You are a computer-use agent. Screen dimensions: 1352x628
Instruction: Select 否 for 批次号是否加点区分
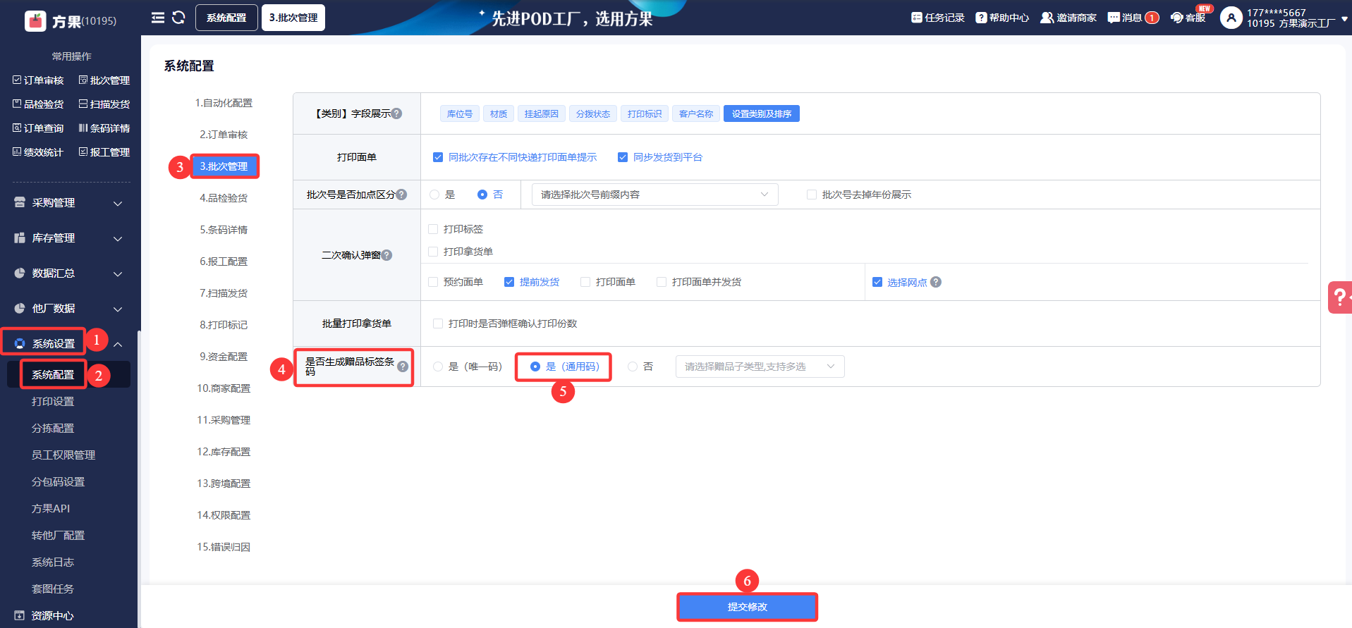482,195
